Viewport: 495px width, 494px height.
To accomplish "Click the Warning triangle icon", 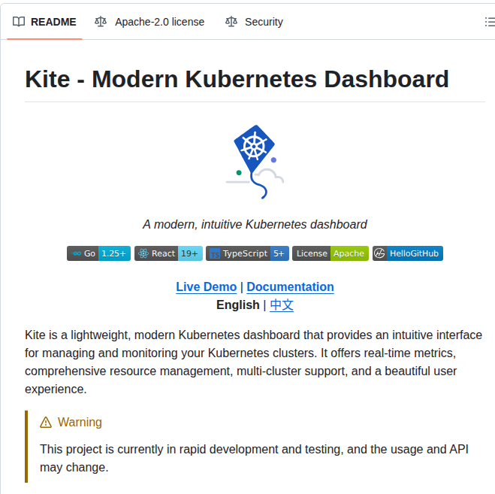I will click(x=46, y=423).
